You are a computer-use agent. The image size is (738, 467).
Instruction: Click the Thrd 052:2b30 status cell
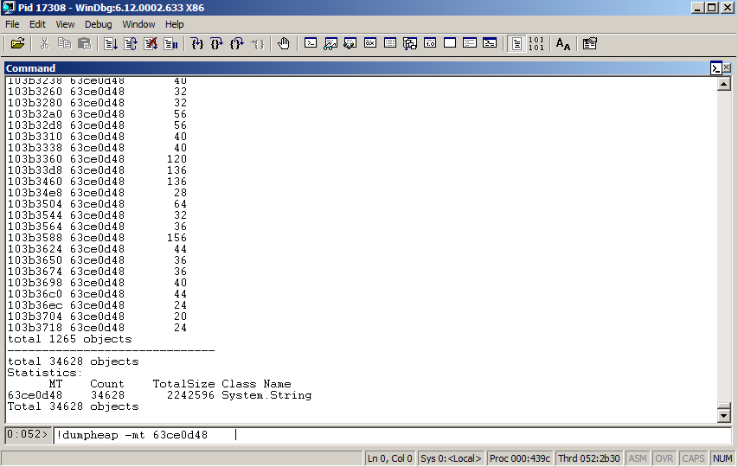tap(589, 458)
